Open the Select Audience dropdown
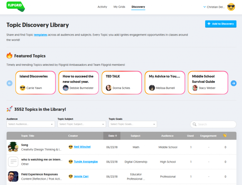Viewport: 242px width, 185px height. point(31,124)
